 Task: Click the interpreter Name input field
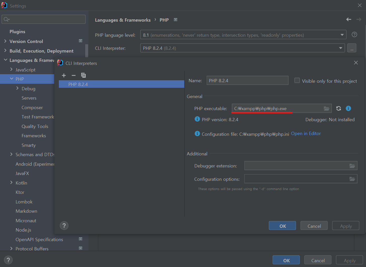247,80
